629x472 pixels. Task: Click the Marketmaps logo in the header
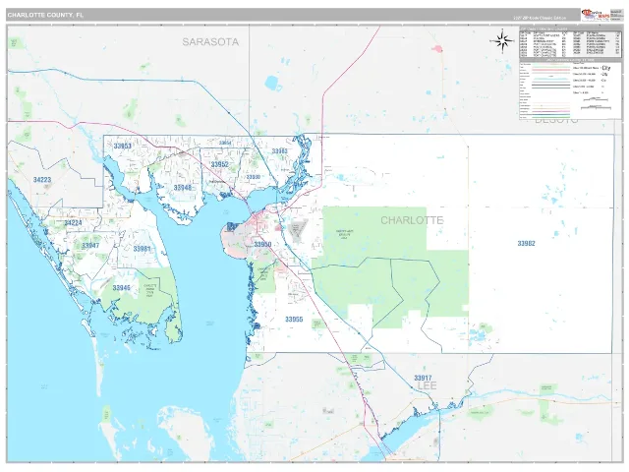pyautogui.click(x=596, y=15)
